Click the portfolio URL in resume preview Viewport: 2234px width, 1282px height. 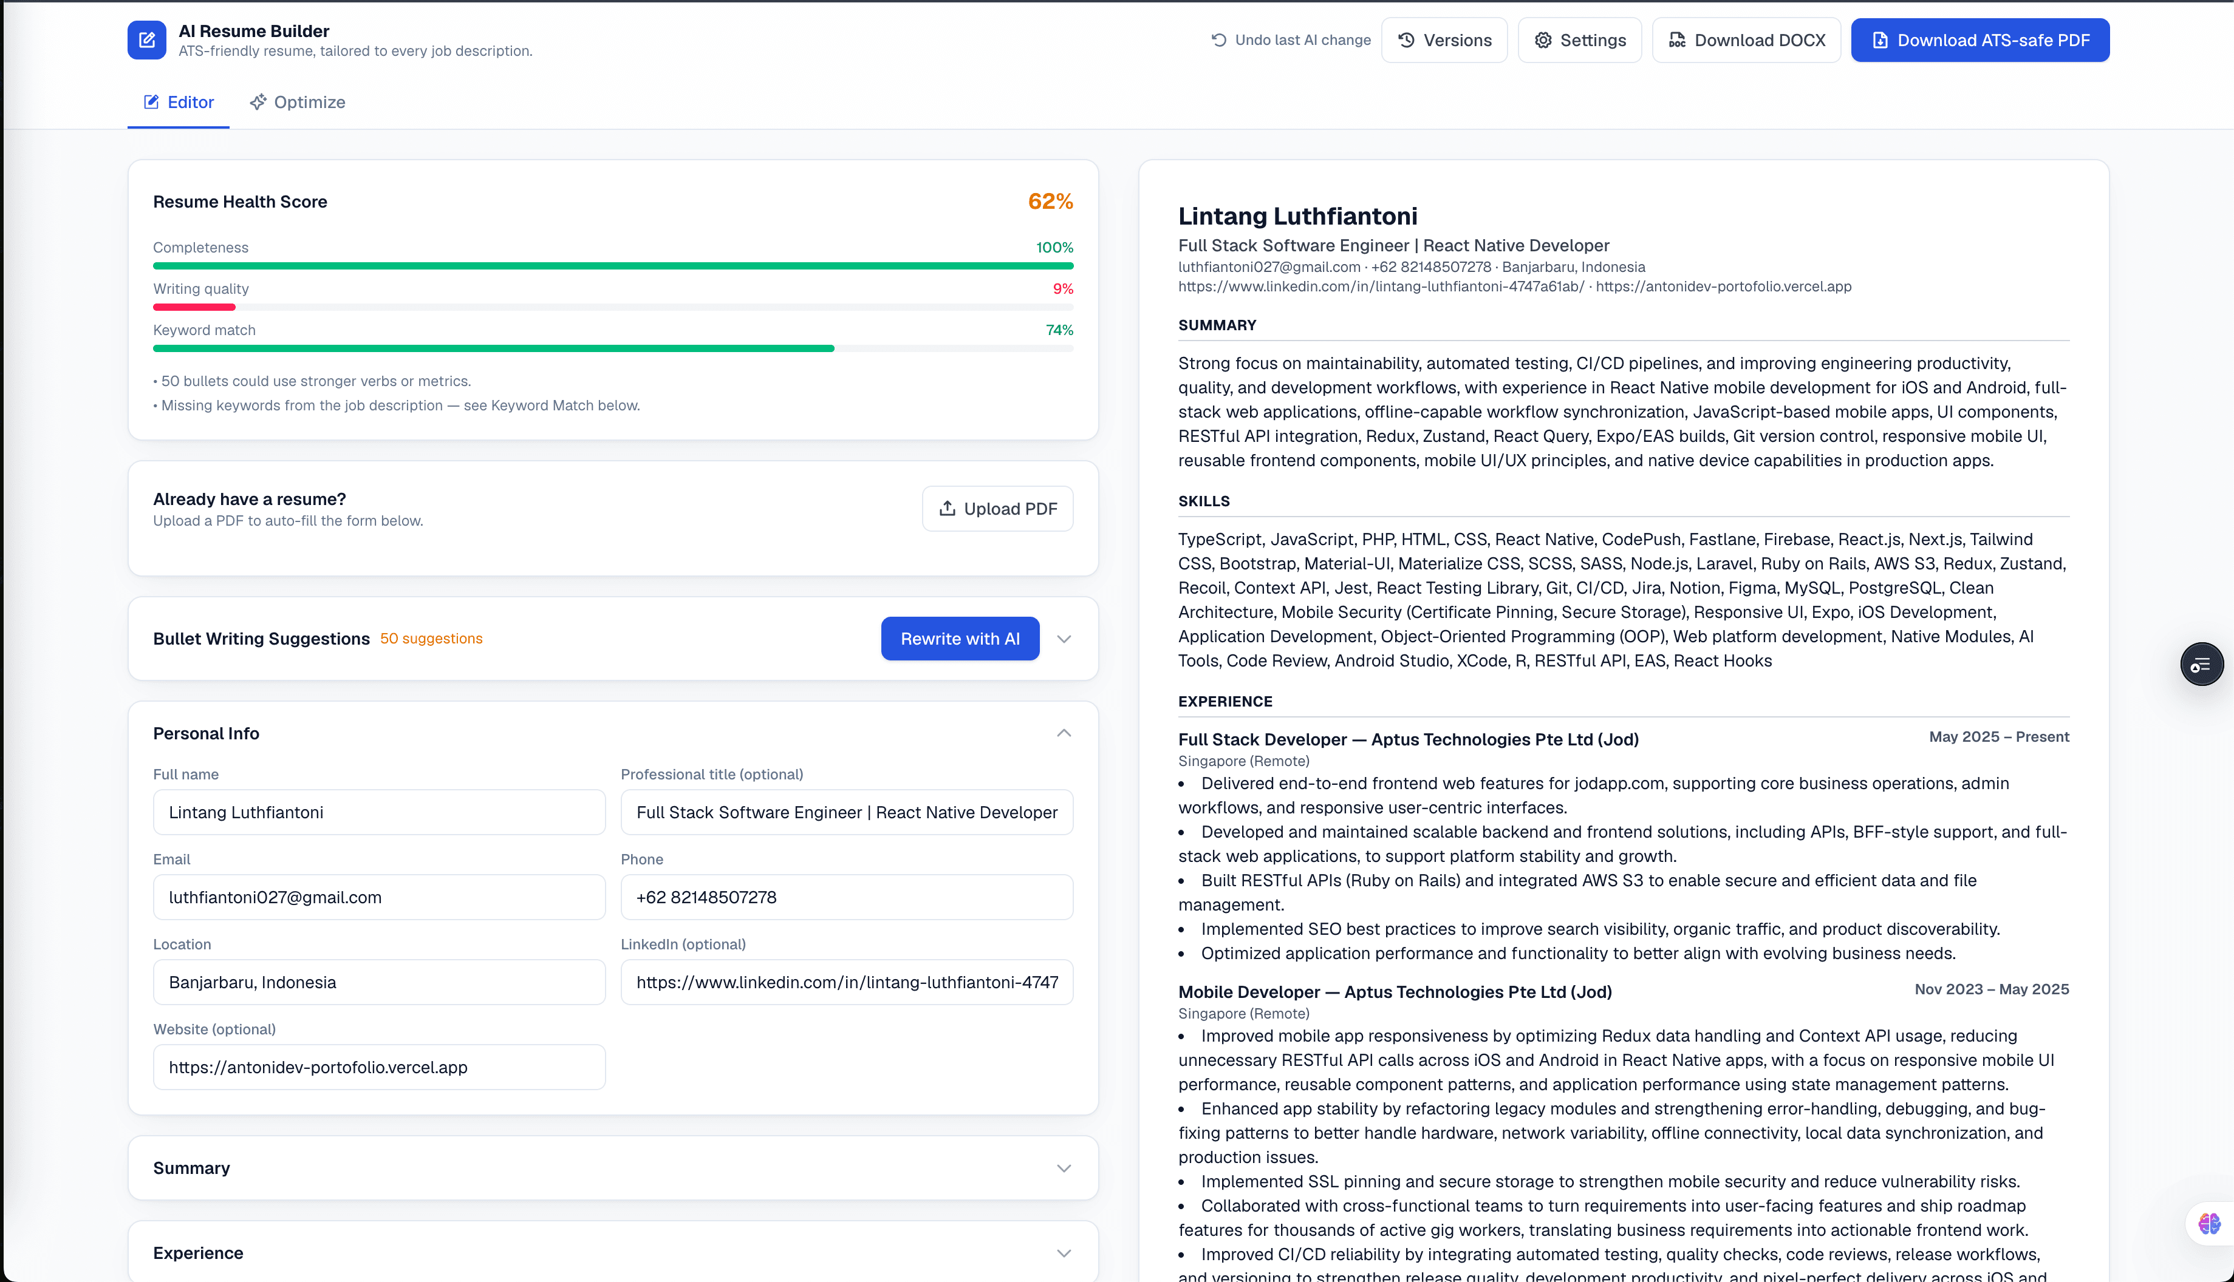point(1723,286)
